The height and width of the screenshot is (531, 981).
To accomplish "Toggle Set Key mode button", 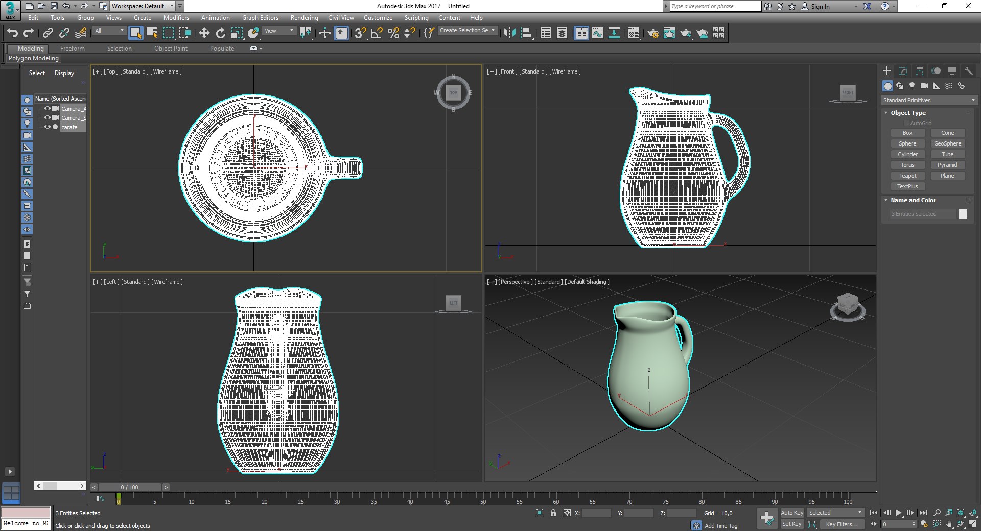I will [792, 524].
